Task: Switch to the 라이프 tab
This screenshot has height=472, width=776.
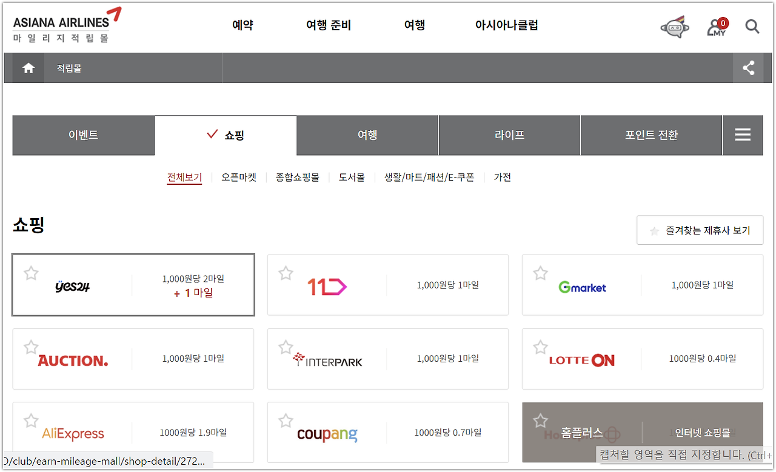Action: tap(509, 135)
